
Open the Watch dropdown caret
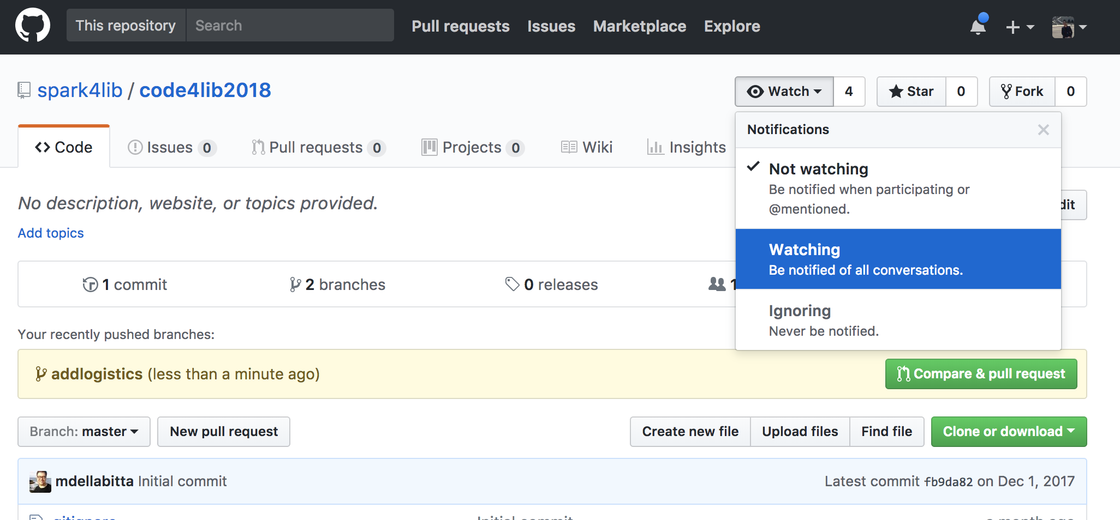pos(818,92)
